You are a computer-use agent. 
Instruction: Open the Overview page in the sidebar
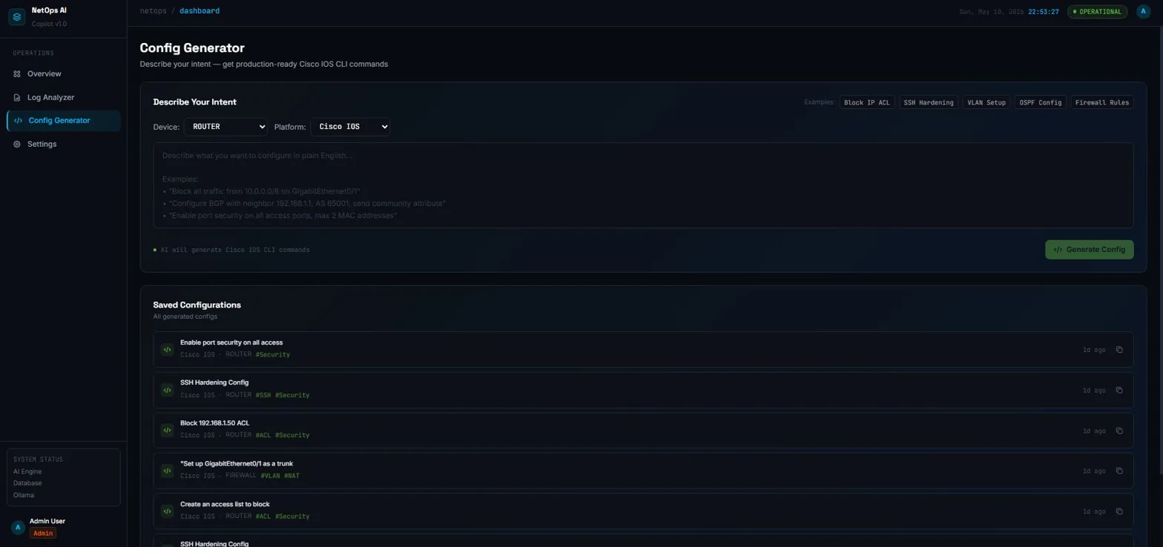(64, 74)
